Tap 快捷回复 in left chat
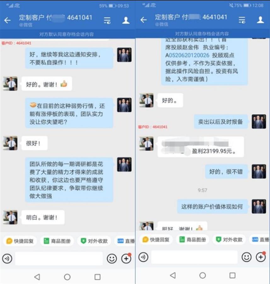The height and width of the screenshot is (284, 270). pos(20,241)
